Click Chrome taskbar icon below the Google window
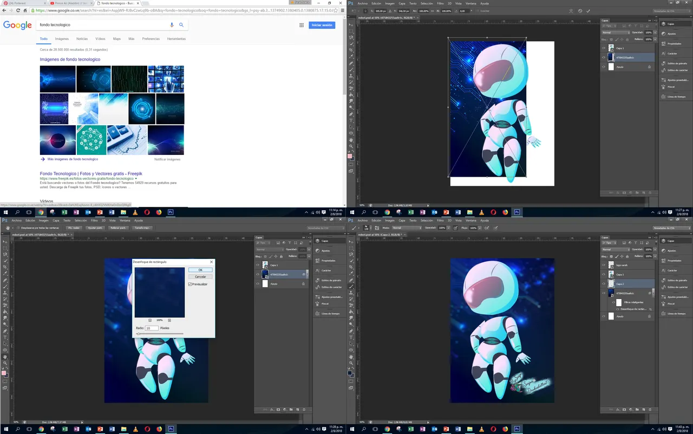Screen dimensions: 693x434 (41, 212)
